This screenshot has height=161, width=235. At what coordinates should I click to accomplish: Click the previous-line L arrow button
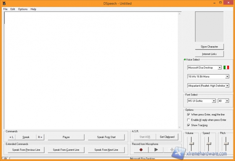pos(11,137)
